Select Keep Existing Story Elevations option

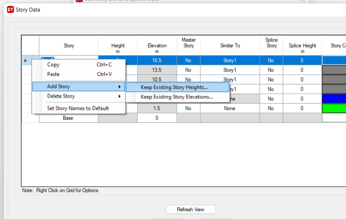pos(177,97)
